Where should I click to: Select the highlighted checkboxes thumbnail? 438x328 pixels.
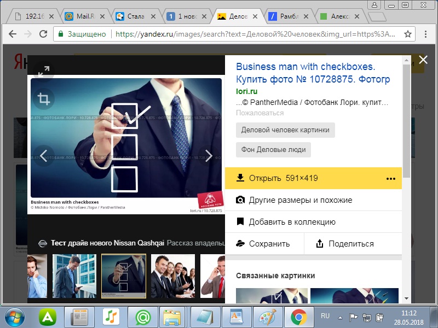pos(124,276)
